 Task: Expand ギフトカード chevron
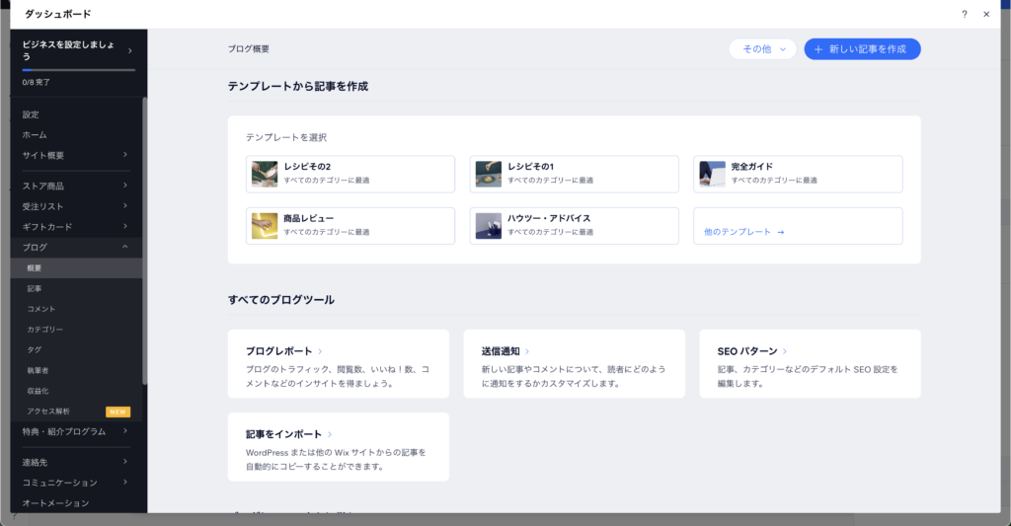tap(125, 226)
